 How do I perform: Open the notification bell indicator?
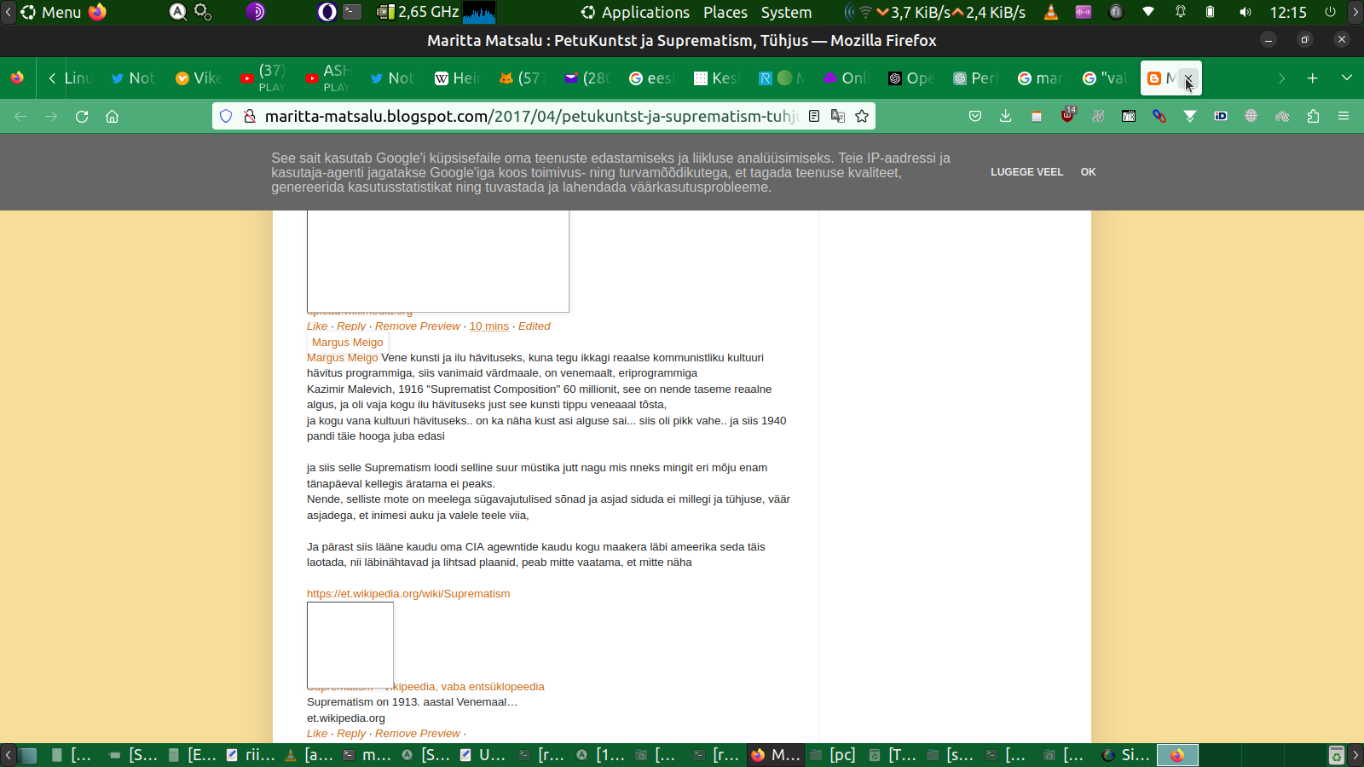(x=1181, y=12)
